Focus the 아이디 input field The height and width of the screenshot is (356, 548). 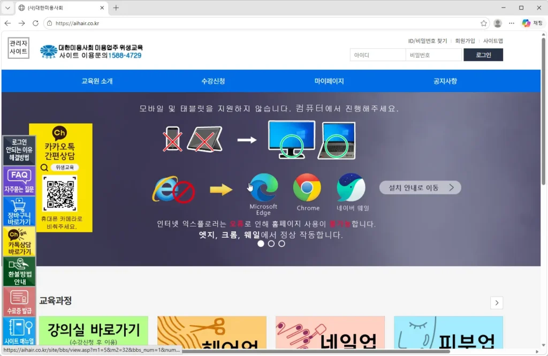tap(378, 55)
